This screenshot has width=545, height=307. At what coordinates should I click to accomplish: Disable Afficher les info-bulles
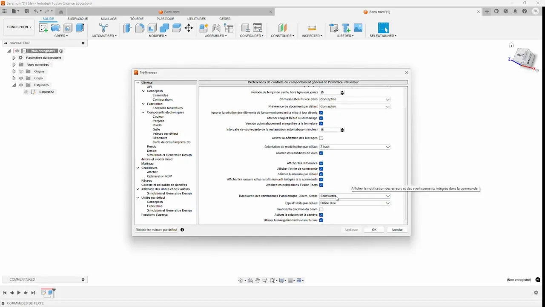click(321, 163)
